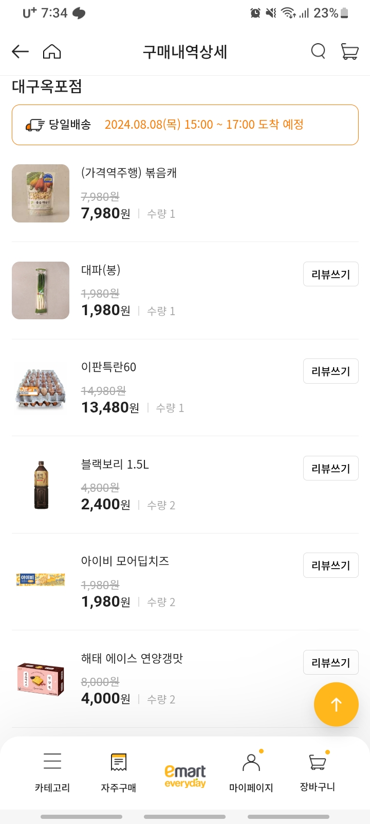Write a review for 이판특란60
Screen dimensions: 370x824
coord(330,371)
